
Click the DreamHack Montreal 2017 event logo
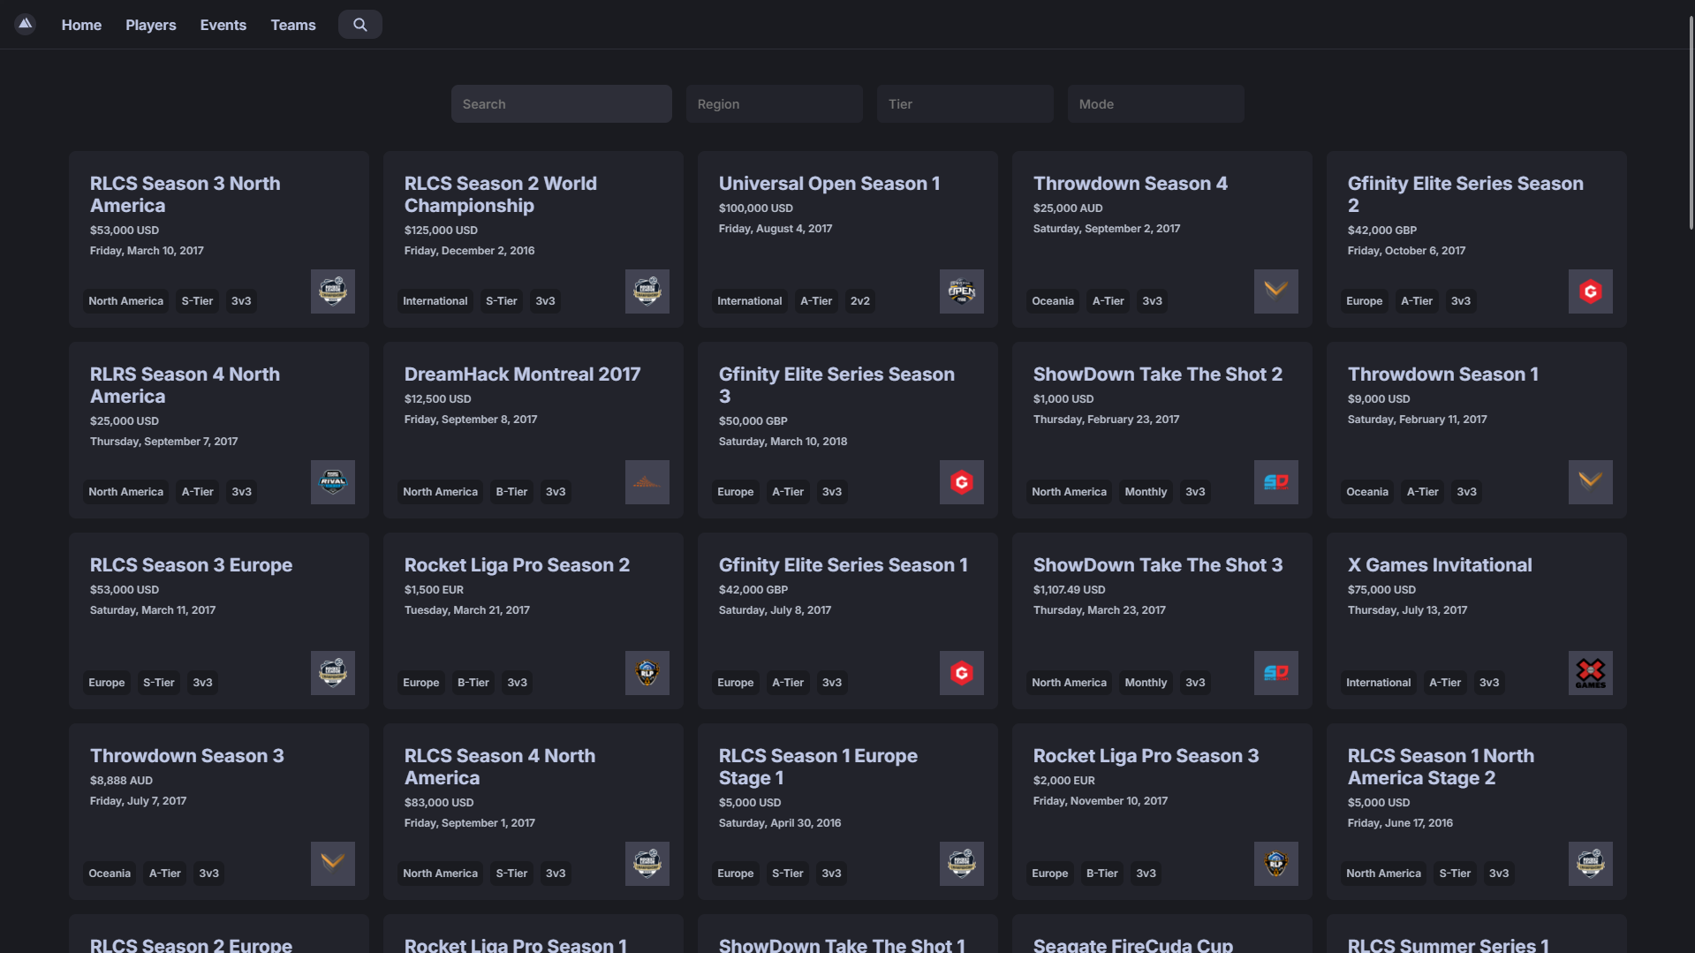click(647, 482)
